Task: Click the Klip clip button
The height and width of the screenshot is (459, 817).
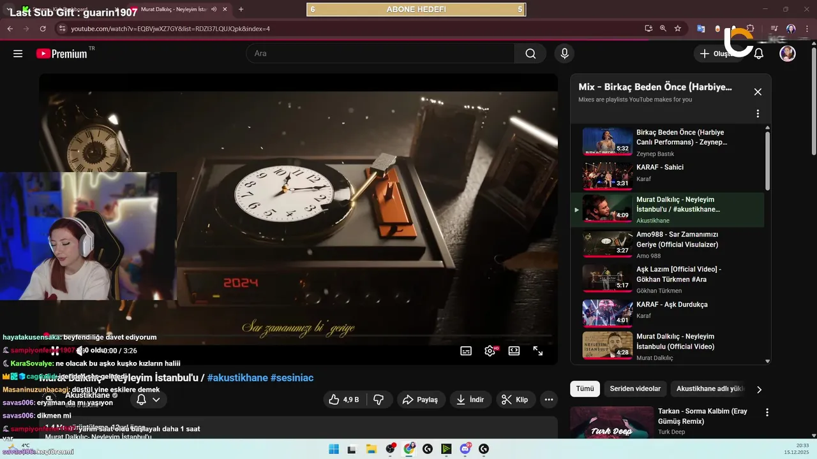Action: click(x=515, y=400)
